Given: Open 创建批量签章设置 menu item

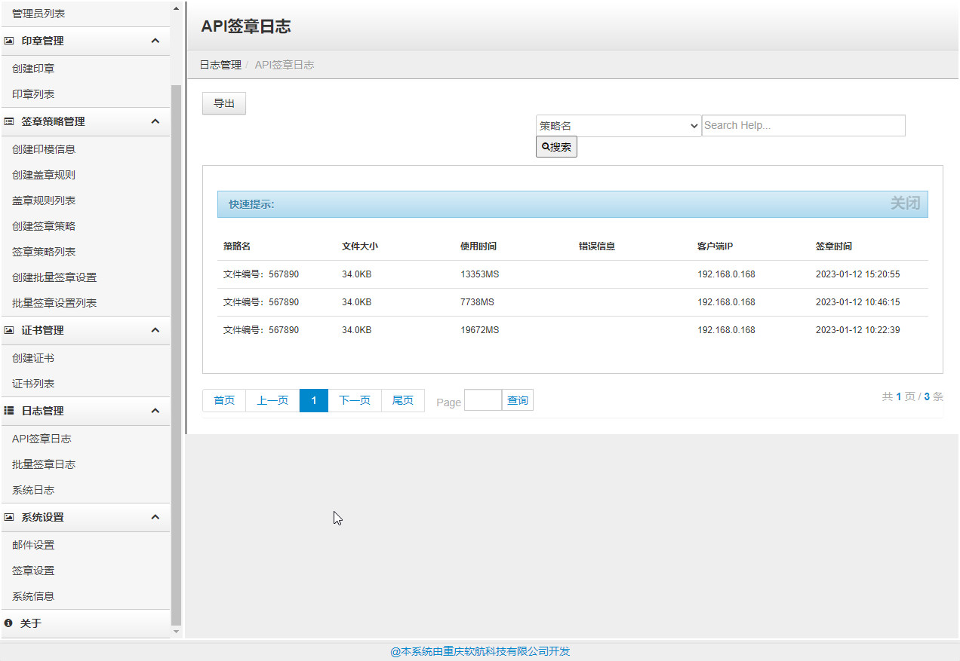Looking at the screenshot, I should click(x=54, y=277).
